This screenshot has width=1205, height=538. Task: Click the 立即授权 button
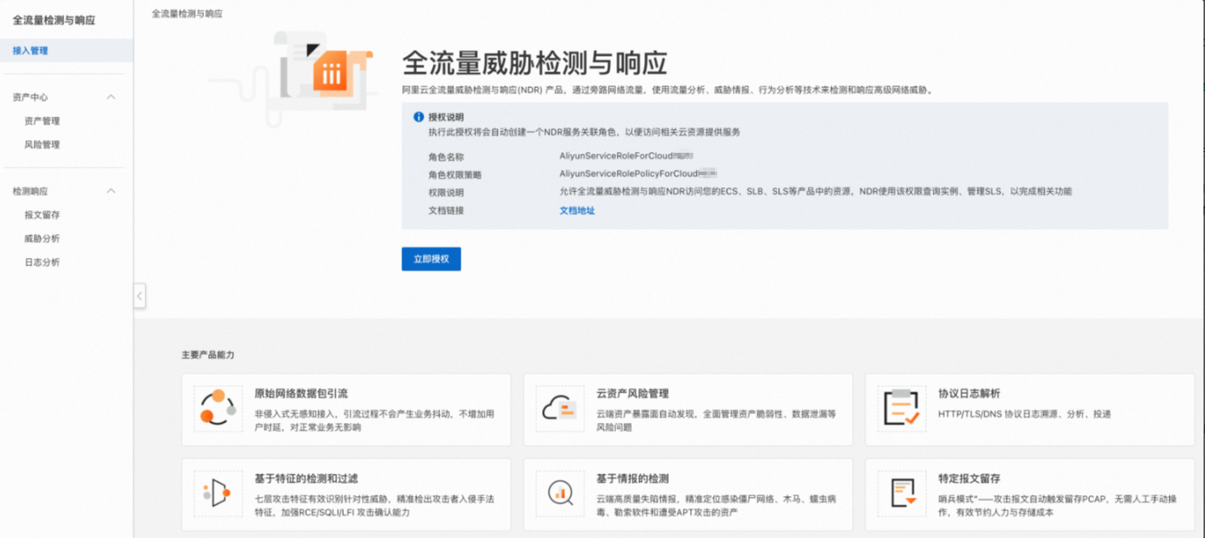(x=431, y=259)
